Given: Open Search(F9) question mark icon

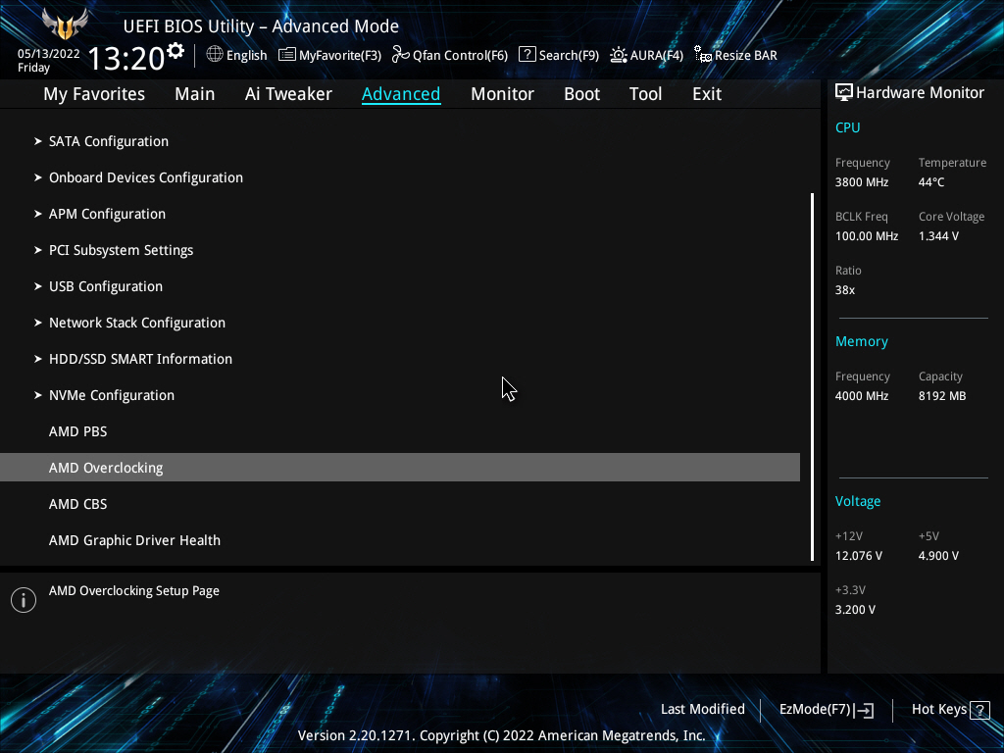Looking at the screenshot, I should tap(527, 55).
